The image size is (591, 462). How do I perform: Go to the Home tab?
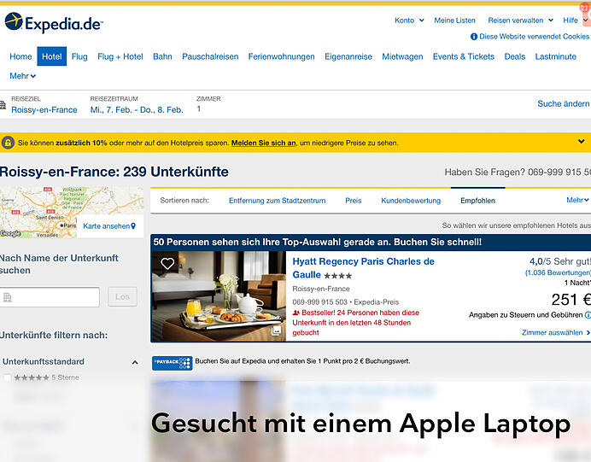coord(20,56)
